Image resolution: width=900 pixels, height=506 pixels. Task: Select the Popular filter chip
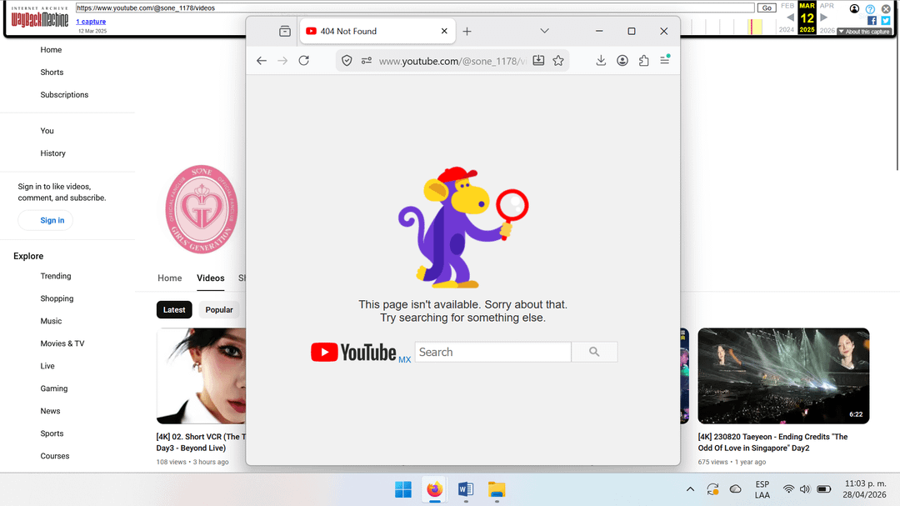[219, 310]
